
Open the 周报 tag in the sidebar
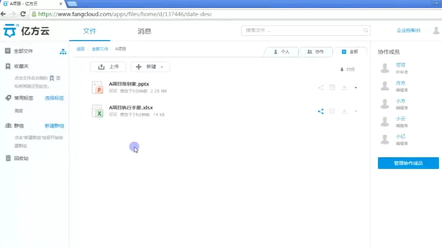pos(18,111)
